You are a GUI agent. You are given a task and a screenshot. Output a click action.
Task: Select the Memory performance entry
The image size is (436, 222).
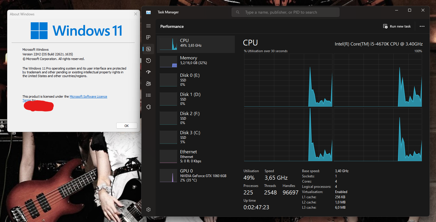(196, 61)
